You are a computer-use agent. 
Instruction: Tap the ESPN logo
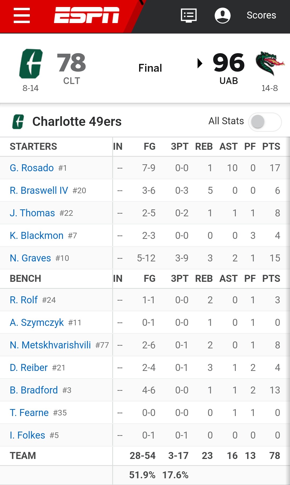(86, 15)
